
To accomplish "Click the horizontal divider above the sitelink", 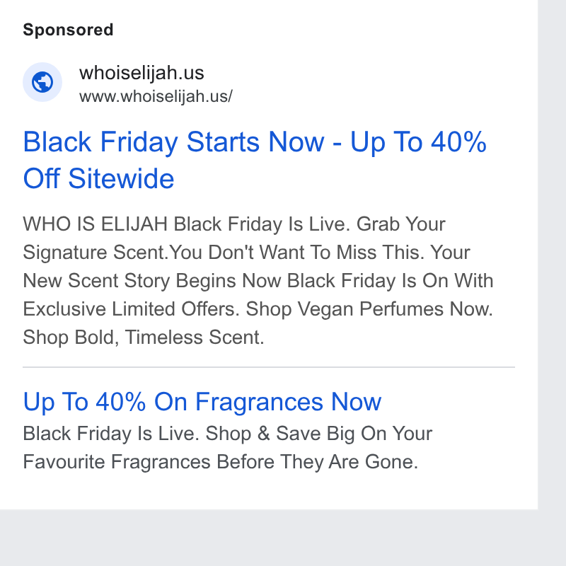I will coord(269,367).
